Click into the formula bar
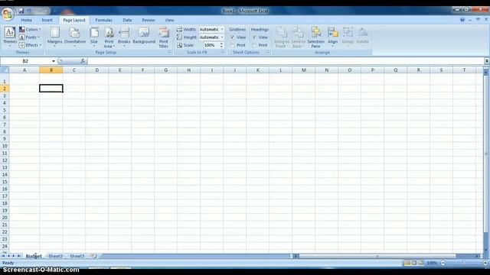The image size is (490, 275). point(286,61)
